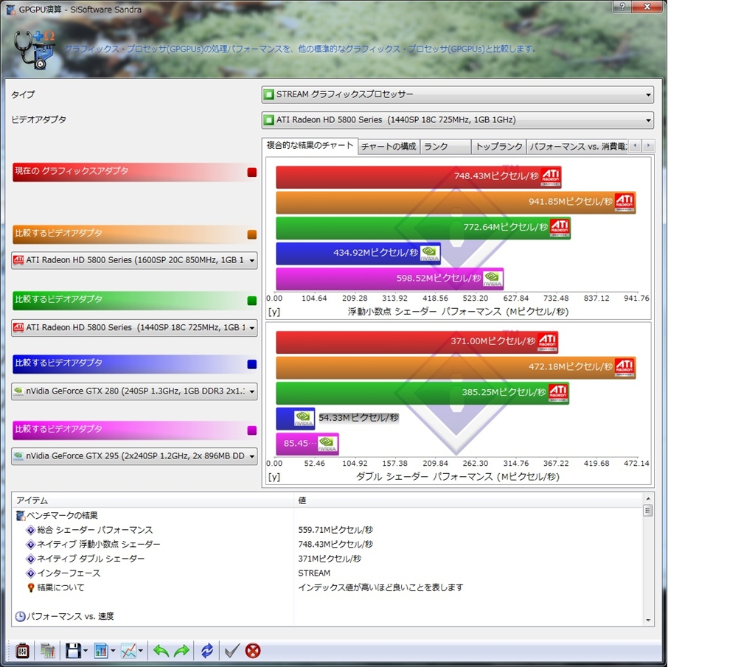Screen dimensions: 755x667
Task: Click the アイテム column header
Action: [x=153, y=500]
